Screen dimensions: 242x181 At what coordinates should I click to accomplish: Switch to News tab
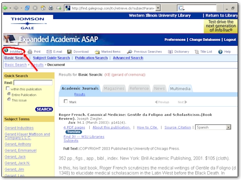pos(159,89)
